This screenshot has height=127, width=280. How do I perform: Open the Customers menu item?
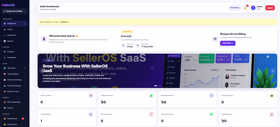tap(15, 35)
